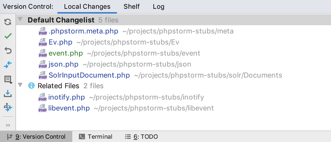
Task: Click the Group By icon in toolbar
Action: [8, 107]
